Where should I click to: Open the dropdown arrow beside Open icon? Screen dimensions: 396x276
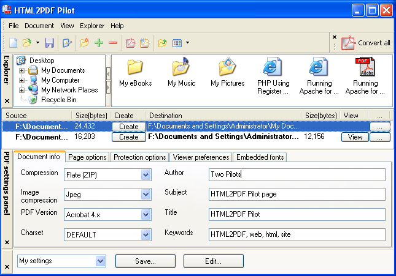[37, 43]
